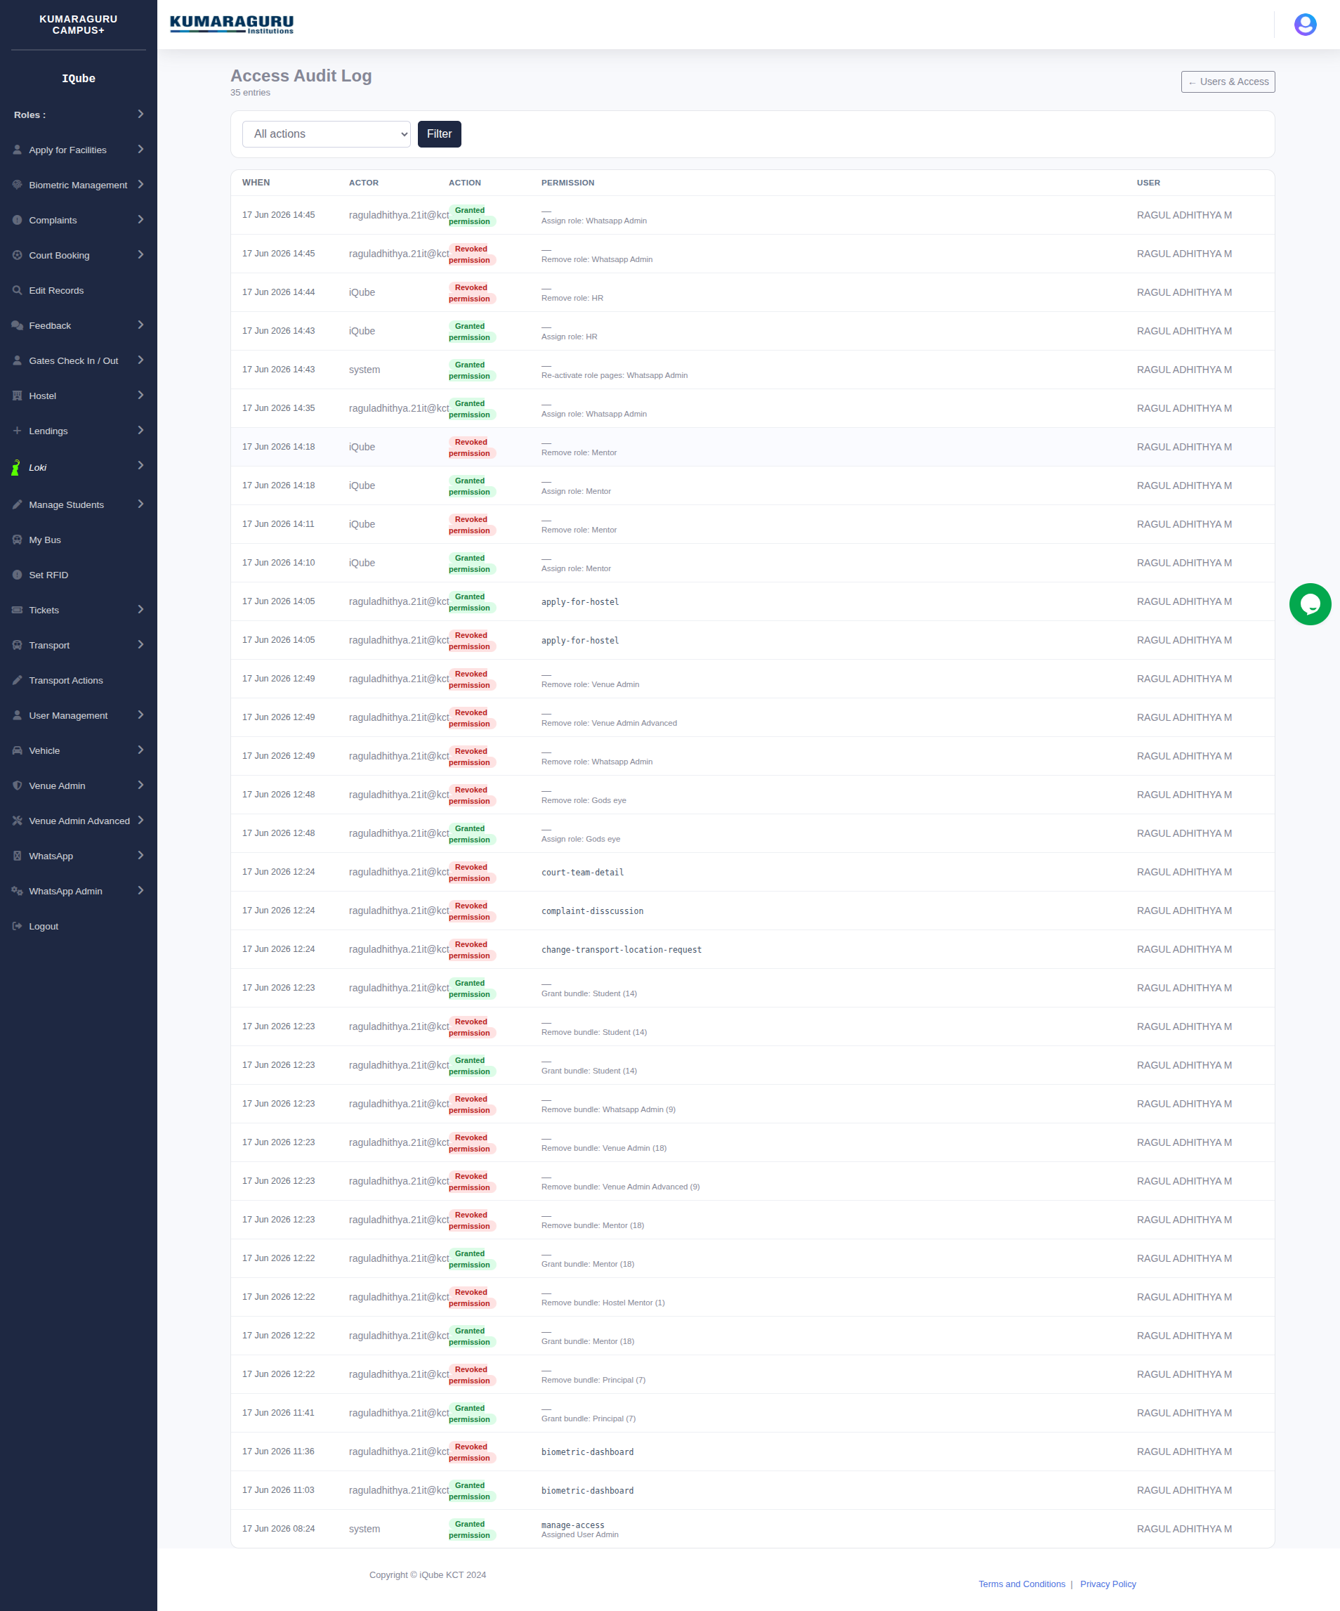Open Edit Records menu item
Viewport: 1340px width, 1611px height.
tap(78, 291)
